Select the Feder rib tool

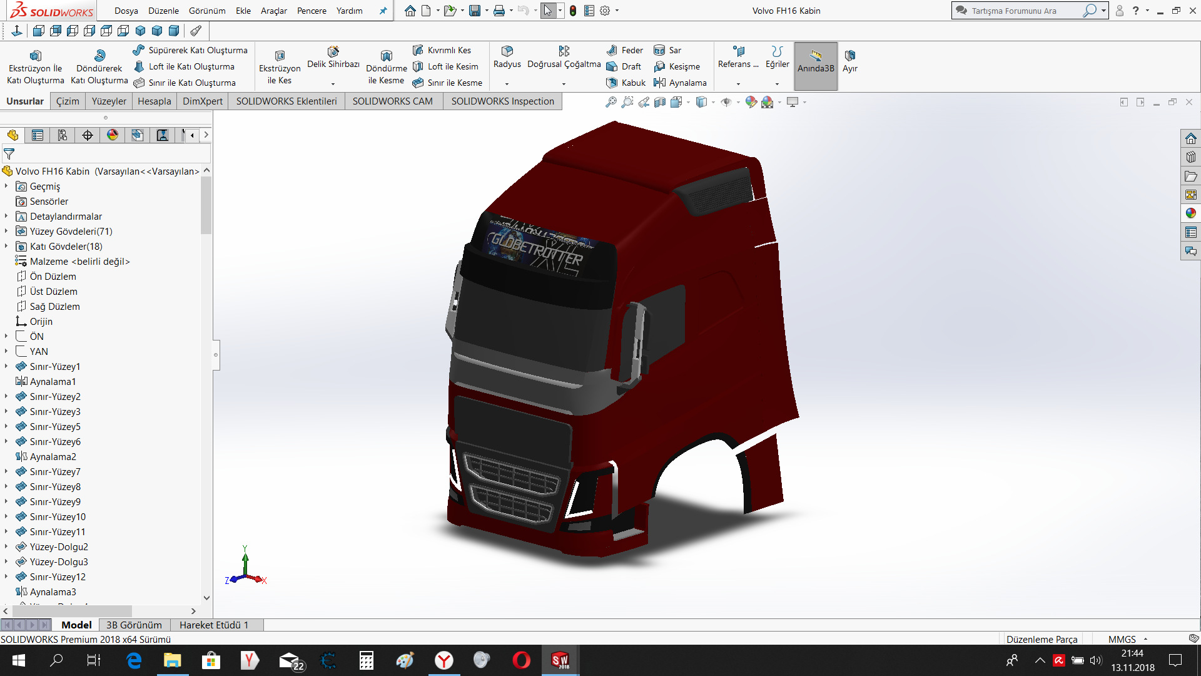tap(625, 50)
